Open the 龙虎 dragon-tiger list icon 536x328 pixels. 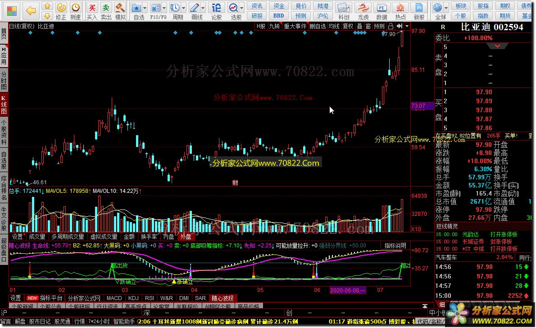(363, 11)
